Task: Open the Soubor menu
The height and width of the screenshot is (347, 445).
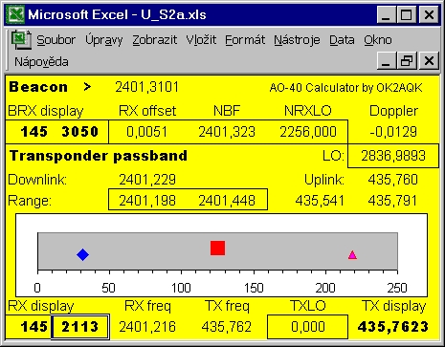Action: [56, 40]
